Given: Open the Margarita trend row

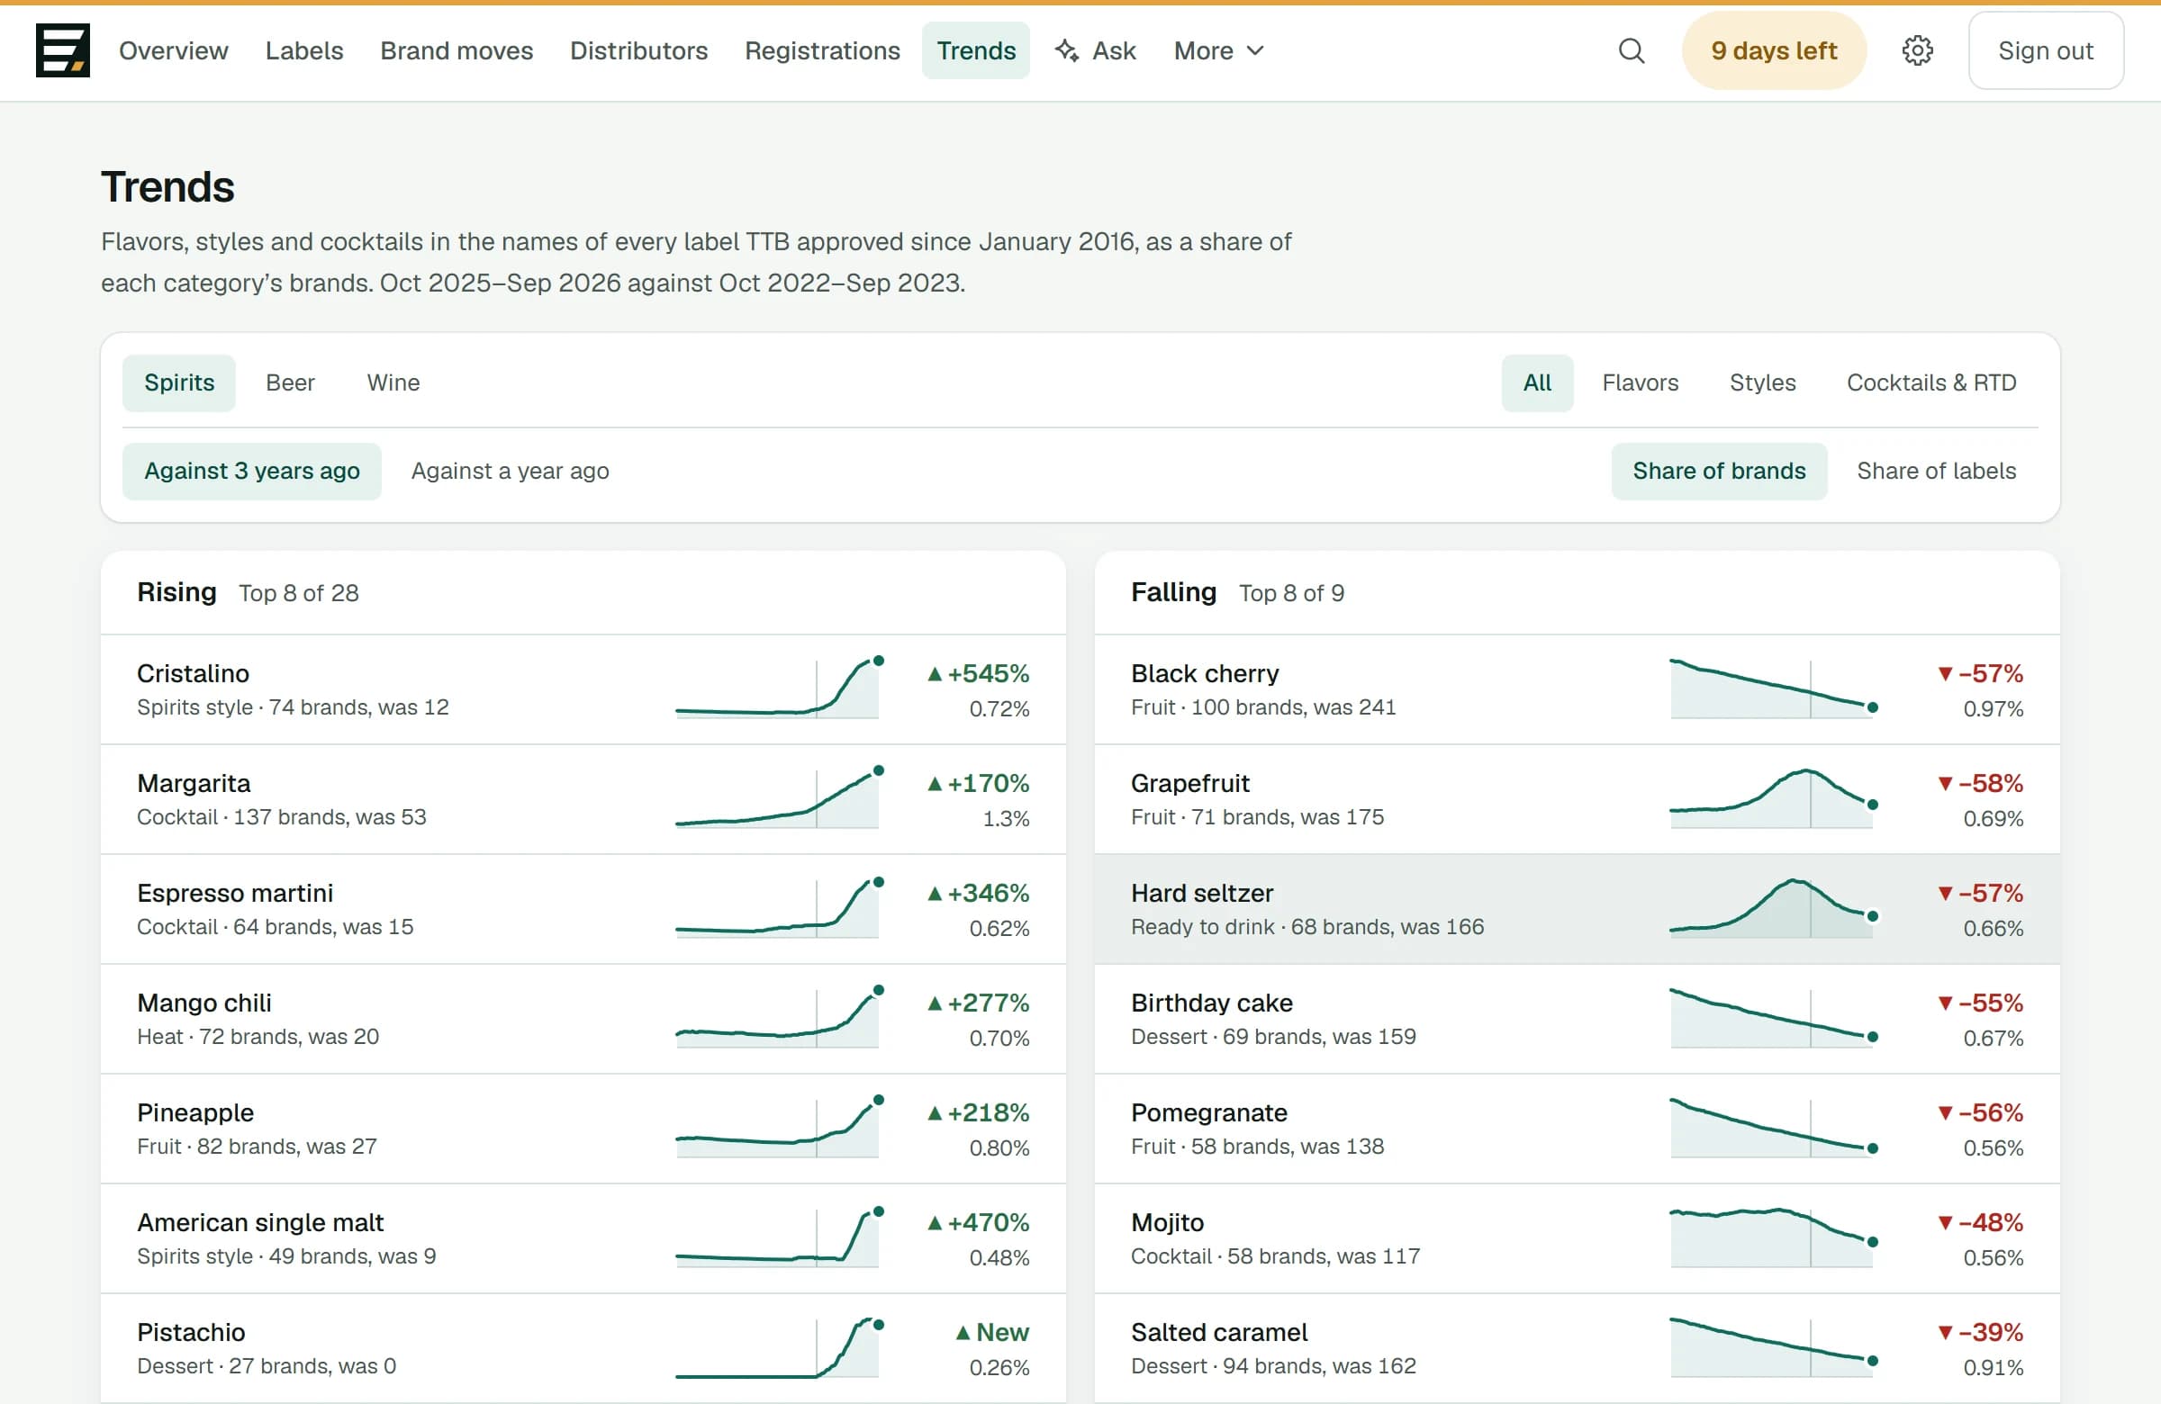Looking at the screenshot, I should point(583,799).
